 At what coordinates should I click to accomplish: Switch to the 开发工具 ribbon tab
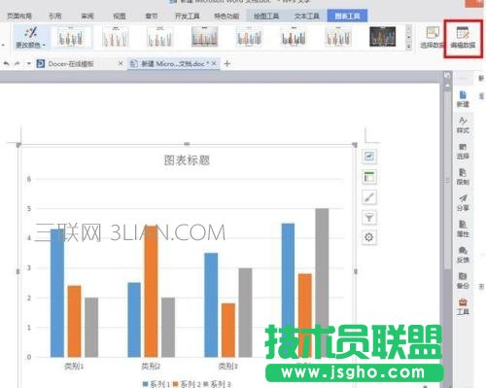coord(187,16)
